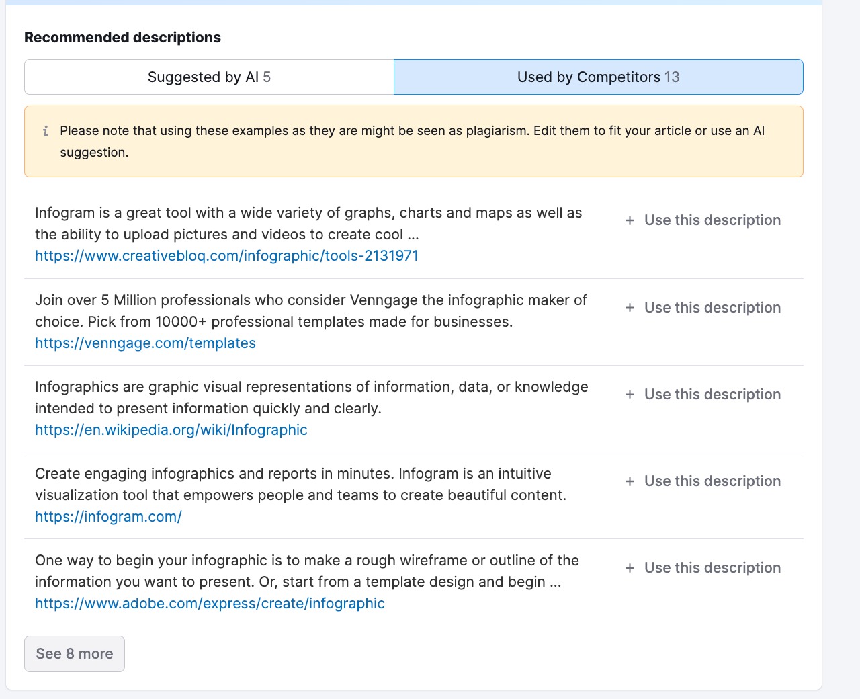Use the Wikipedia infographics description

coord(703,395)
